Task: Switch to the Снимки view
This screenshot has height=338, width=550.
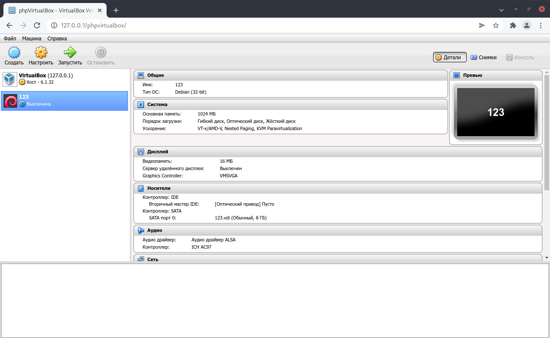Action: click(483, 57)
